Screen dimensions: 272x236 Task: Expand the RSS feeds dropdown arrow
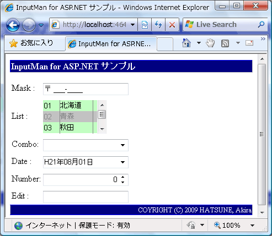coord(238,43)
